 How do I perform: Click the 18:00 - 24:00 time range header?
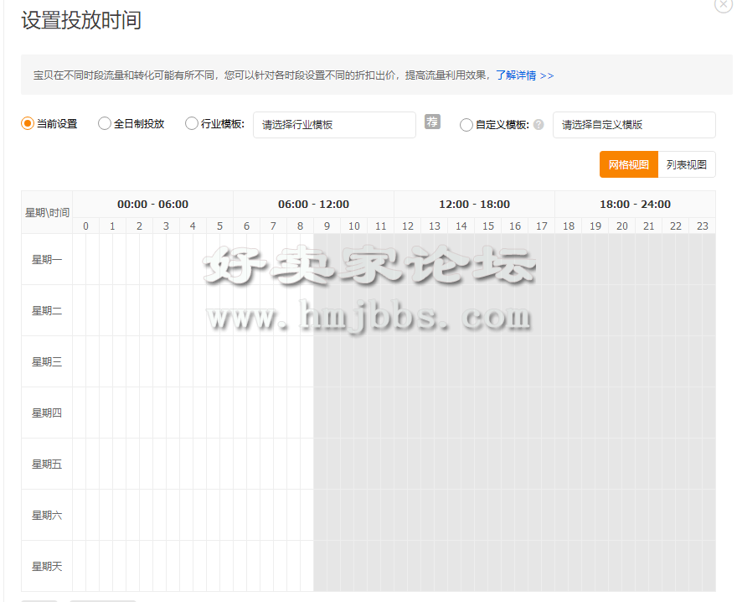click(635, 205)
